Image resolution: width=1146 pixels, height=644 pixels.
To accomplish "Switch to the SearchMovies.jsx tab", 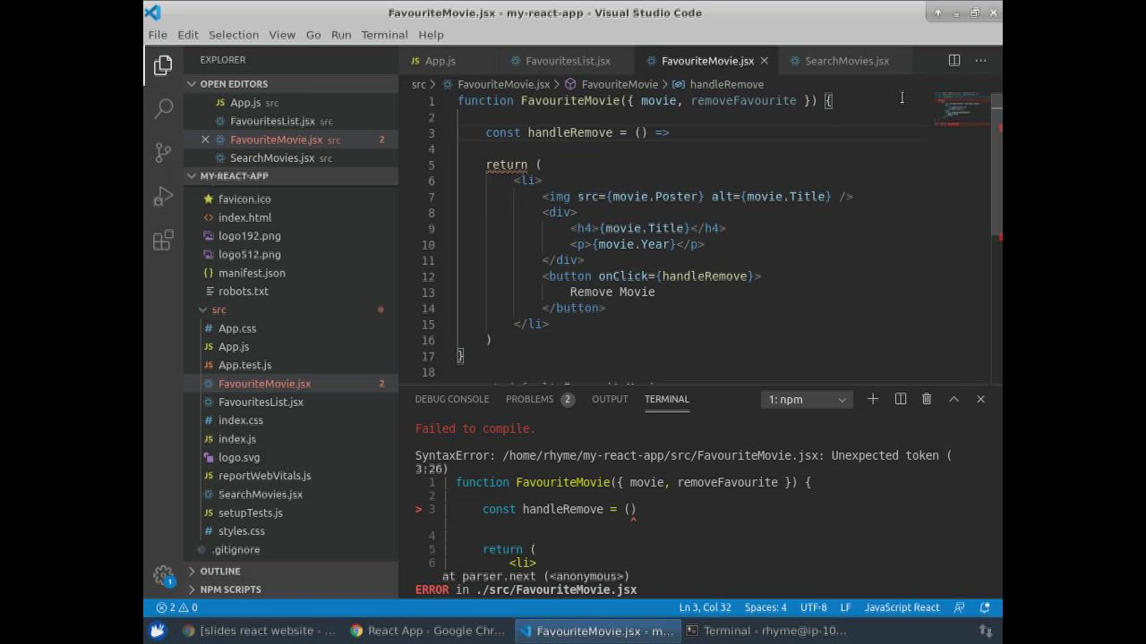I will click(846, 61).
